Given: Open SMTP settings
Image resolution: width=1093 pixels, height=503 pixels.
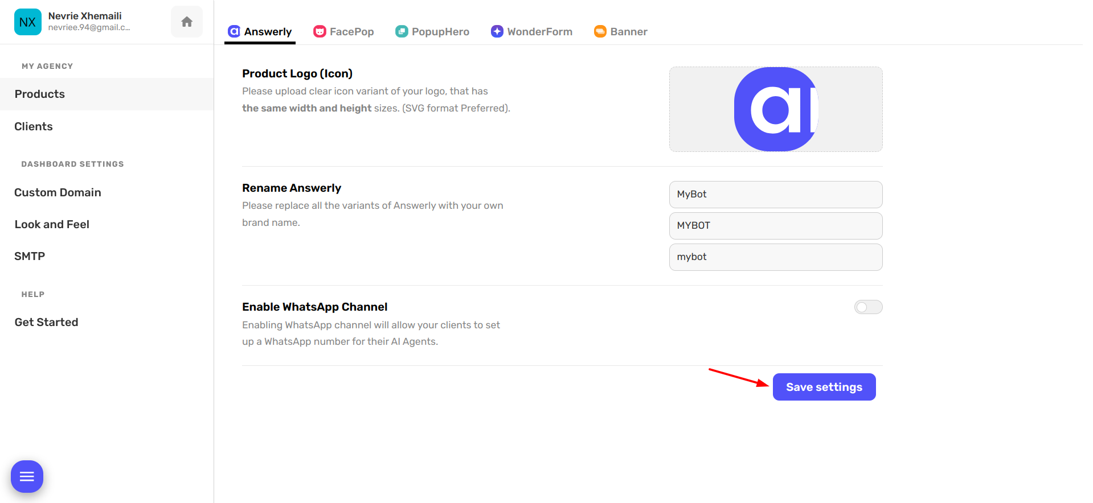Looking at the screenshot, I should tap(107, 256).
